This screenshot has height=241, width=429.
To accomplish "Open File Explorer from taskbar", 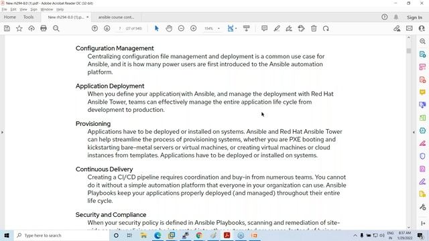I will tap(143, 235).
